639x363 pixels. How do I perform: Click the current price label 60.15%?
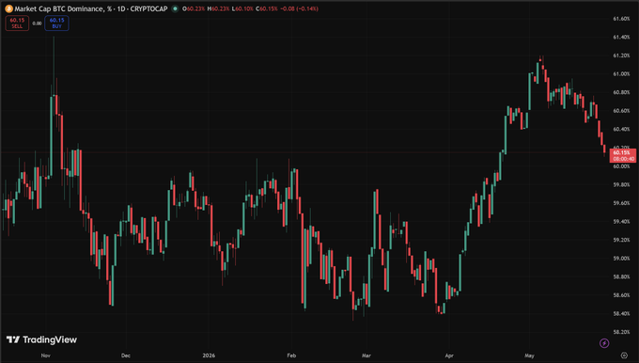pyautogui.click(x=623, y=155)
